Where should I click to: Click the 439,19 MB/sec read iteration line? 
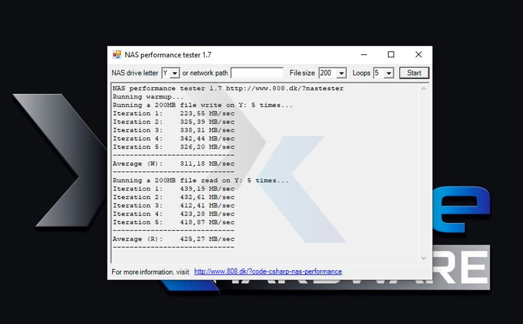pos(174,188)
